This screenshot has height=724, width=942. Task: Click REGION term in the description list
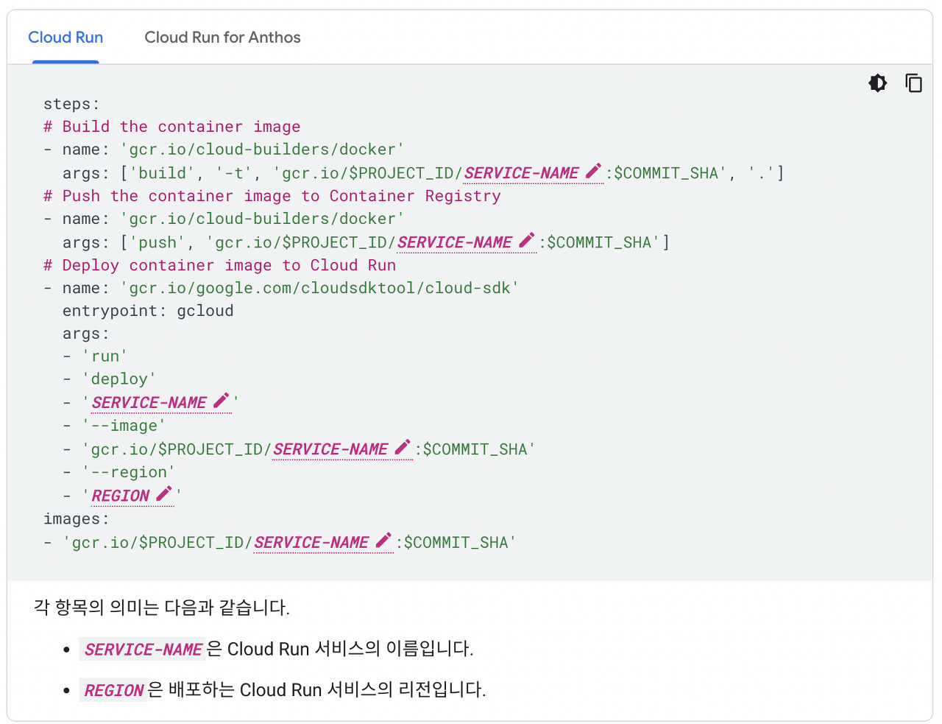point(114,691)
